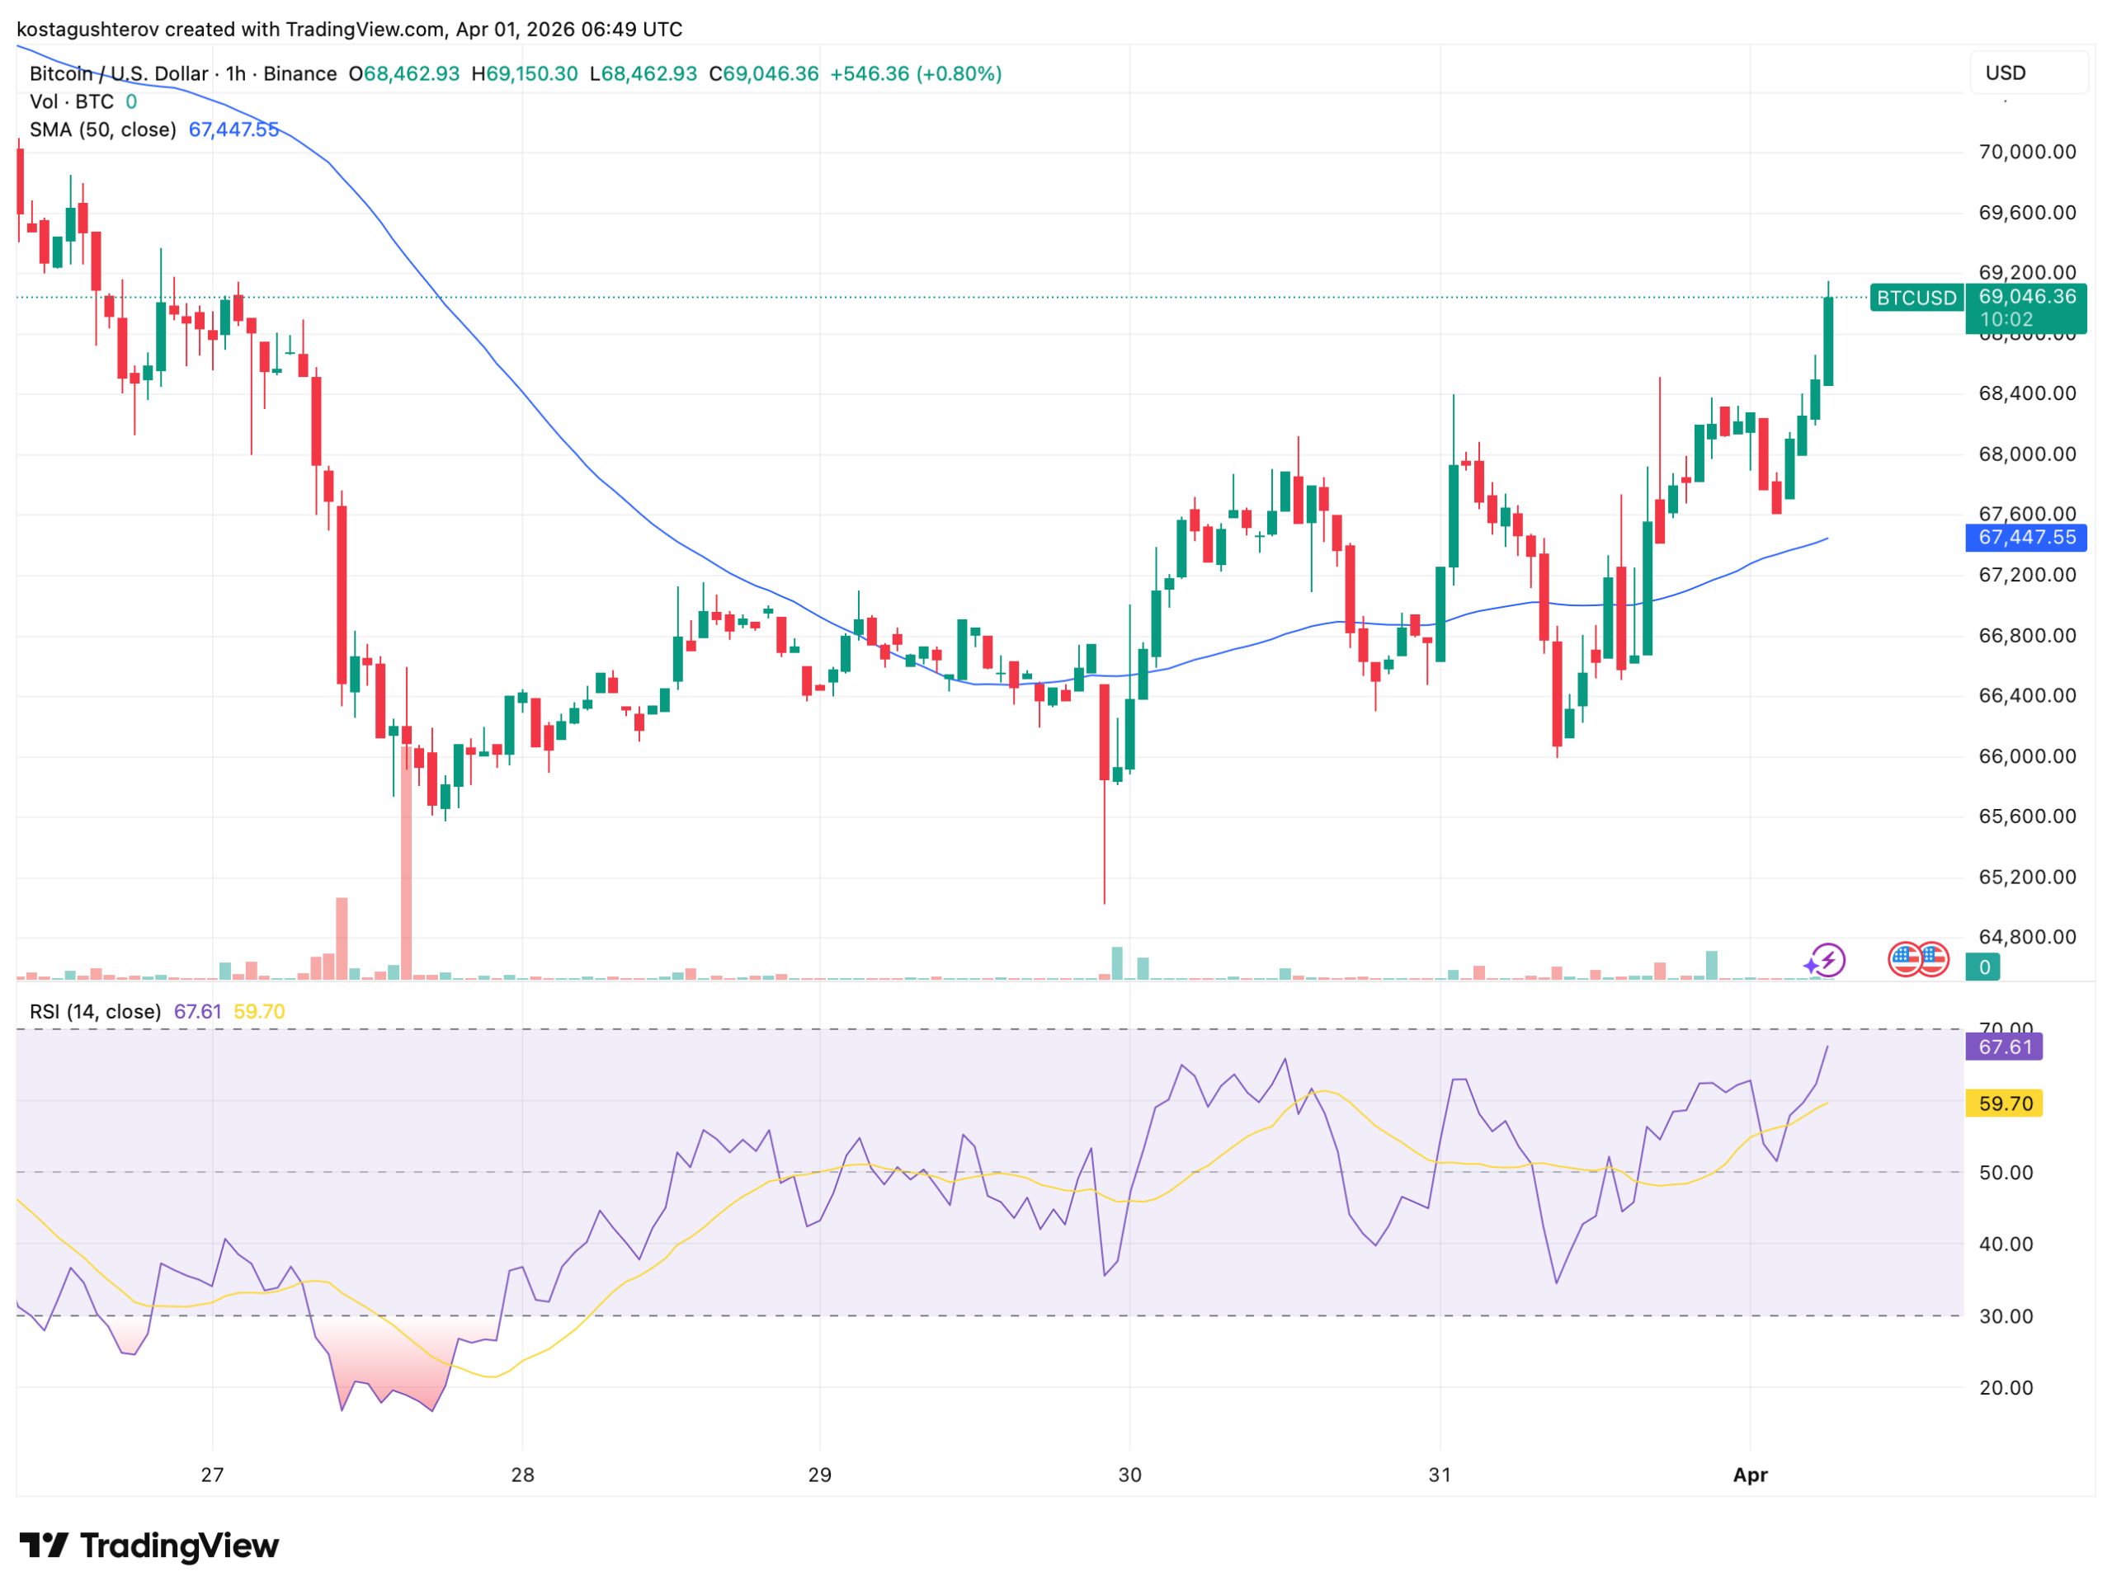Toggle visibility of the SMA (50) indicator

click(x=102, y=129)
